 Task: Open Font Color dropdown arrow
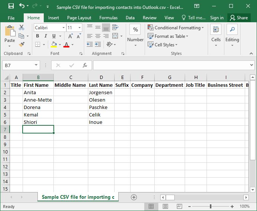tap(72, 44)
